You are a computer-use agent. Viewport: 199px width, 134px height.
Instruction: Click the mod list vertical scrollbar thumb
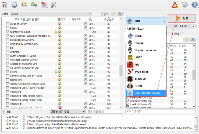[x=121, y=71]
